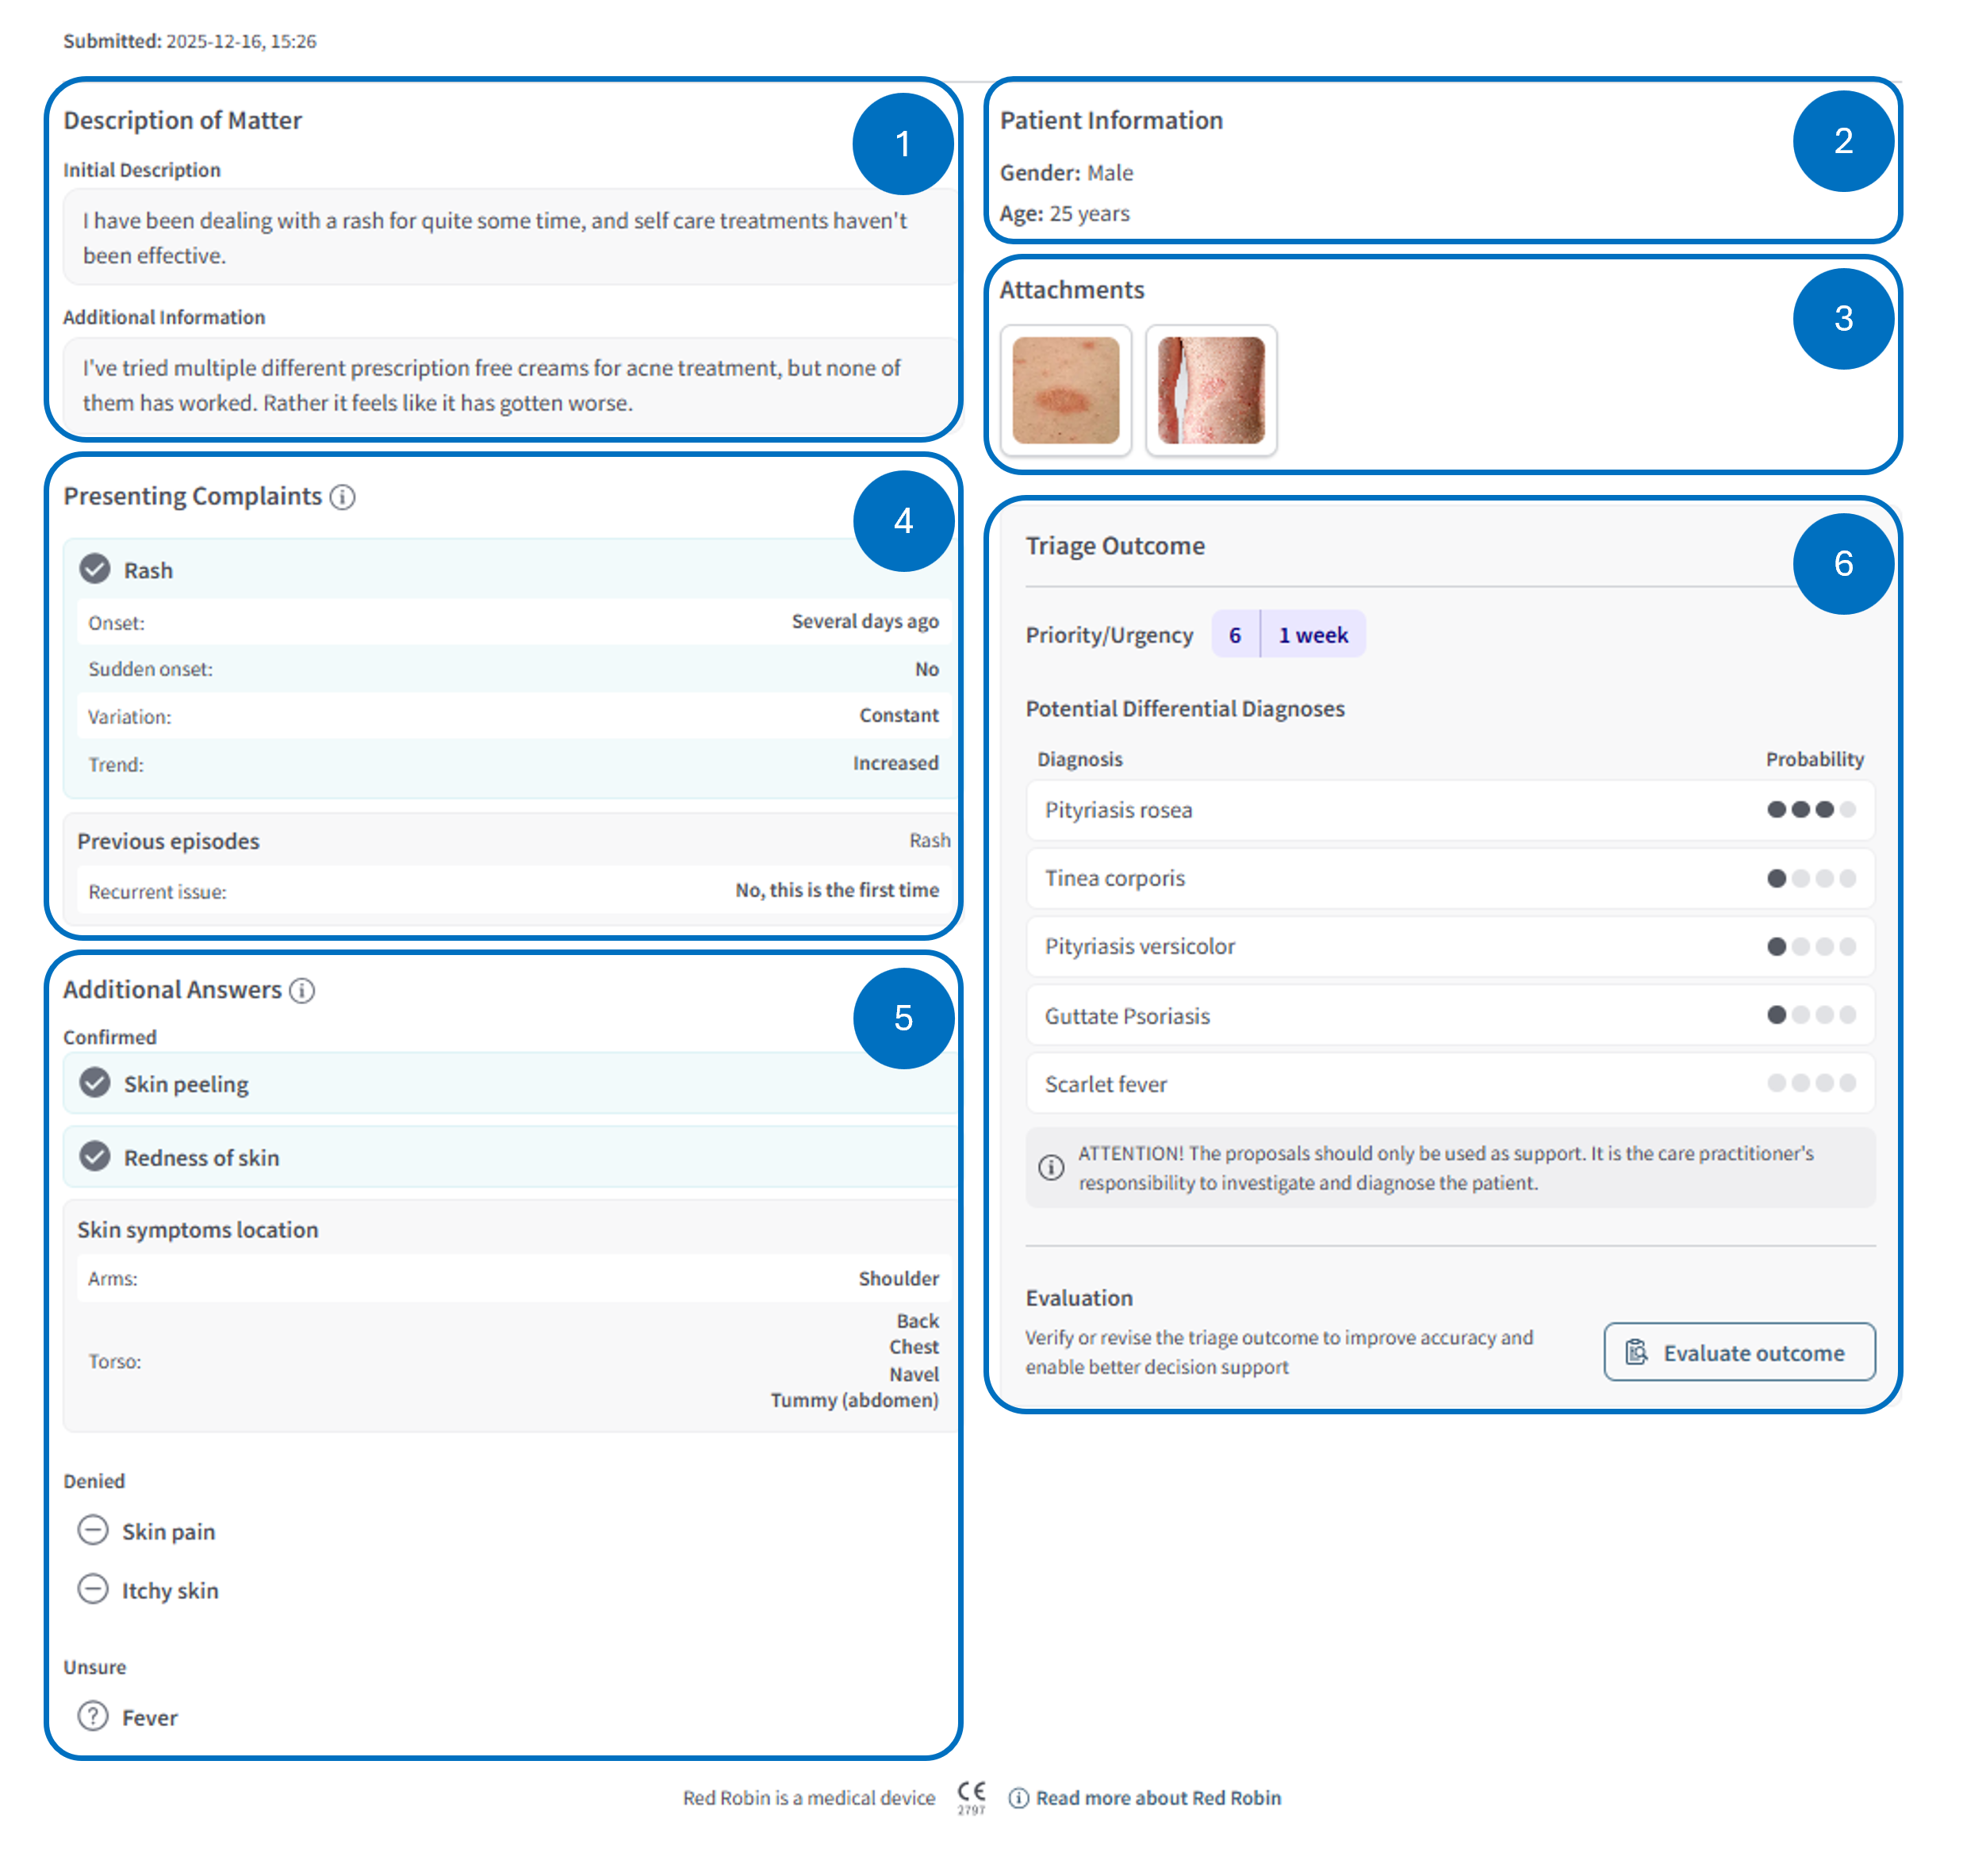
Task: Click info icon next to Additional Answers
Action: tap(302, 991)
